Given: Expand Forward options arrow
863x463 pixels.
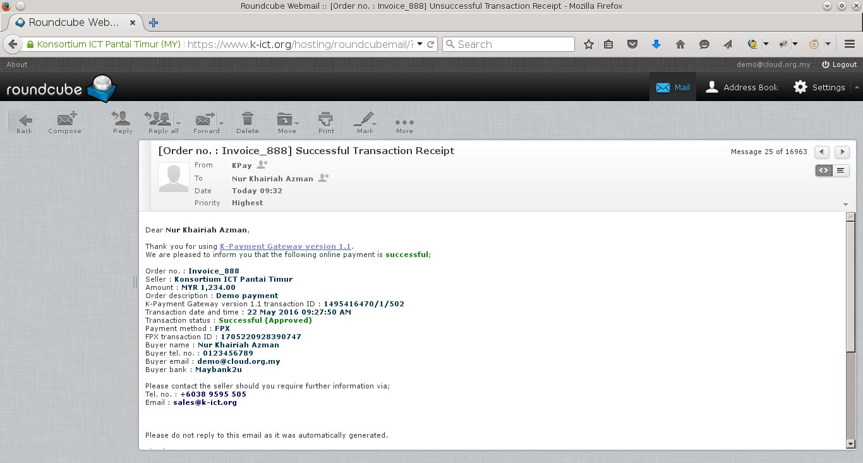Looking at the screenshot, I should point(221,123).
